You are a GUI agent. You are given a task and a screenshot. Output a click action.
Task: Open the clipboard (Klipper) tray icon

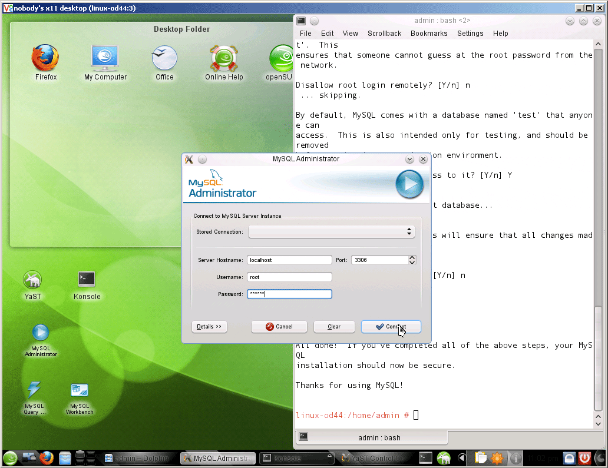480,459
